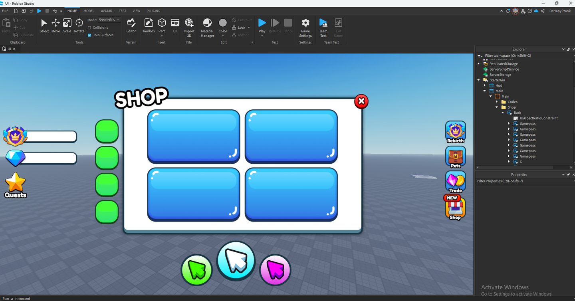
Task: Start a Team Test
Action: coord(323,27)
